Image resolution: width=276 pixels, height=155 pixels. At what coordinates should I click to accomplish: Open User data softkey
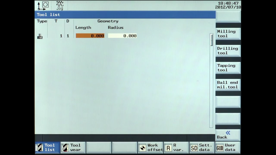click(x=228, y=148)
